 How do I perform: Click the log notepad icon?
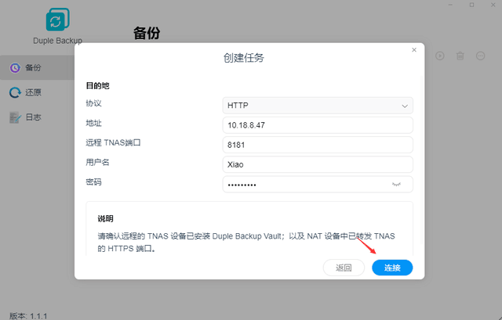15,117
